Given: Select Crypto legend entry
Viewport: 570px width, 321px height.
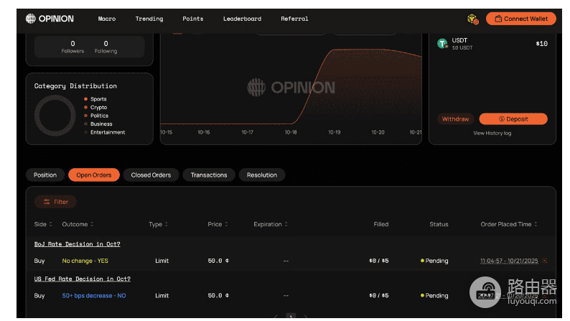Looking at the screenshot, I should click(95, 107).
